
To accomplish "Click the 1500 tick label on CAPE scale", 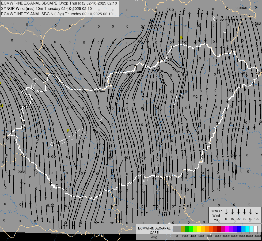I will 225,236.
